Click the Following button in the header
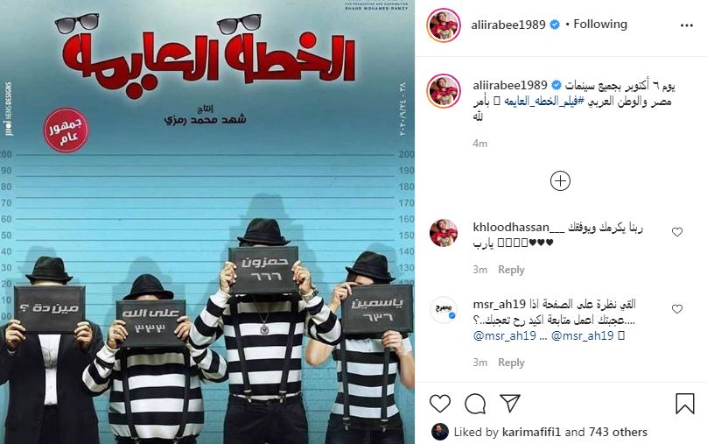Viewport: 707px width, 444px height. click(x=599, y=24)
